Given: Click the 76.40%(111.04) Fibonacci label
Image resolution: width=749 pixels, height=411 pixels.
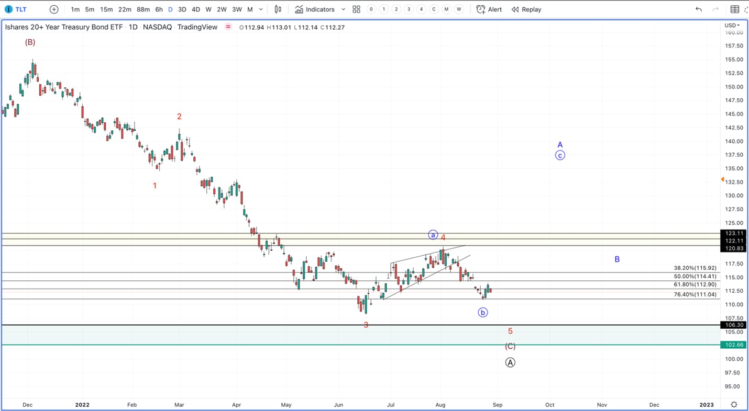Looking at the screenshot, I should (695, 295).
